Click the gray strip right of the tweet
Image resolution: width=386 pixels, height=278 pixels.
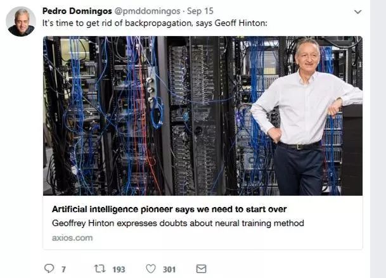click(x=378, y=139)
